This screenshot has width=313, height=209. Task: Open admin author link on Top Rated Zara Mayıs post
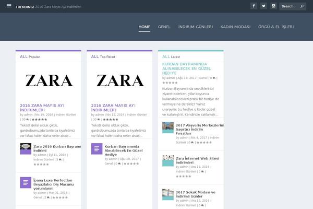(100, 114)
